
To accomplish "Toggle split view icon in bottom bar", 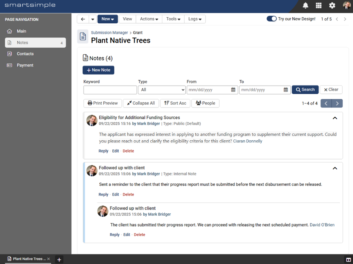I will click(x=348, y=260).
